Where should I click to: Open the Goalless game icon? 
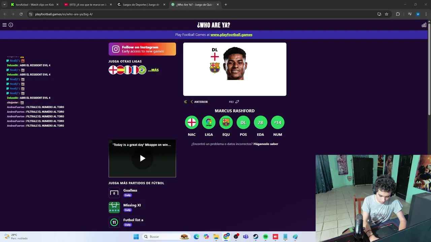114,193
